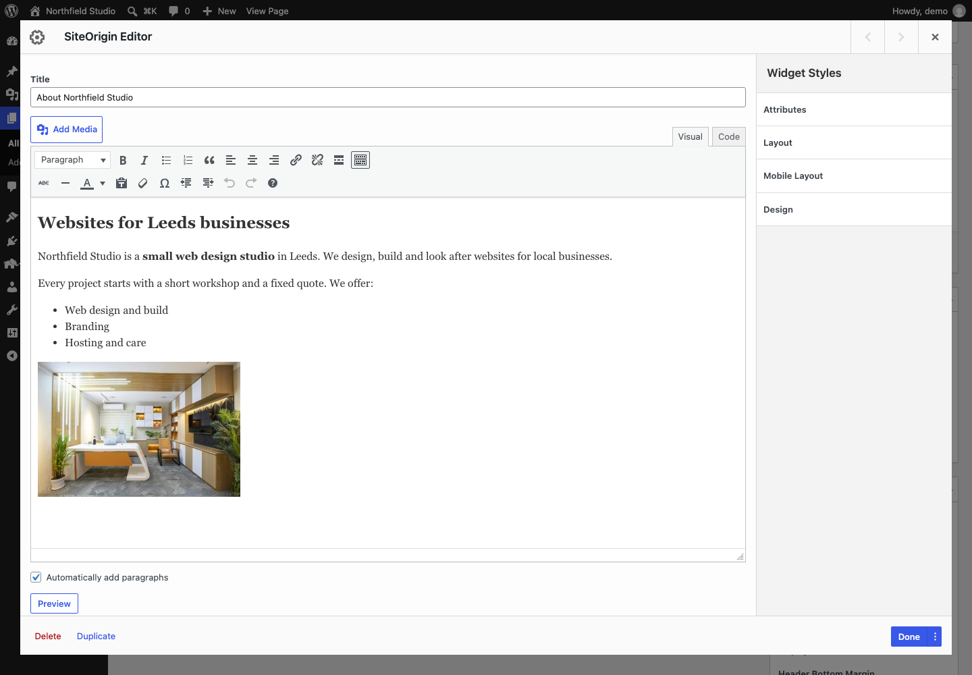Expand the Mobile Layout section
The image size is (972, 675).
[854, 175]
